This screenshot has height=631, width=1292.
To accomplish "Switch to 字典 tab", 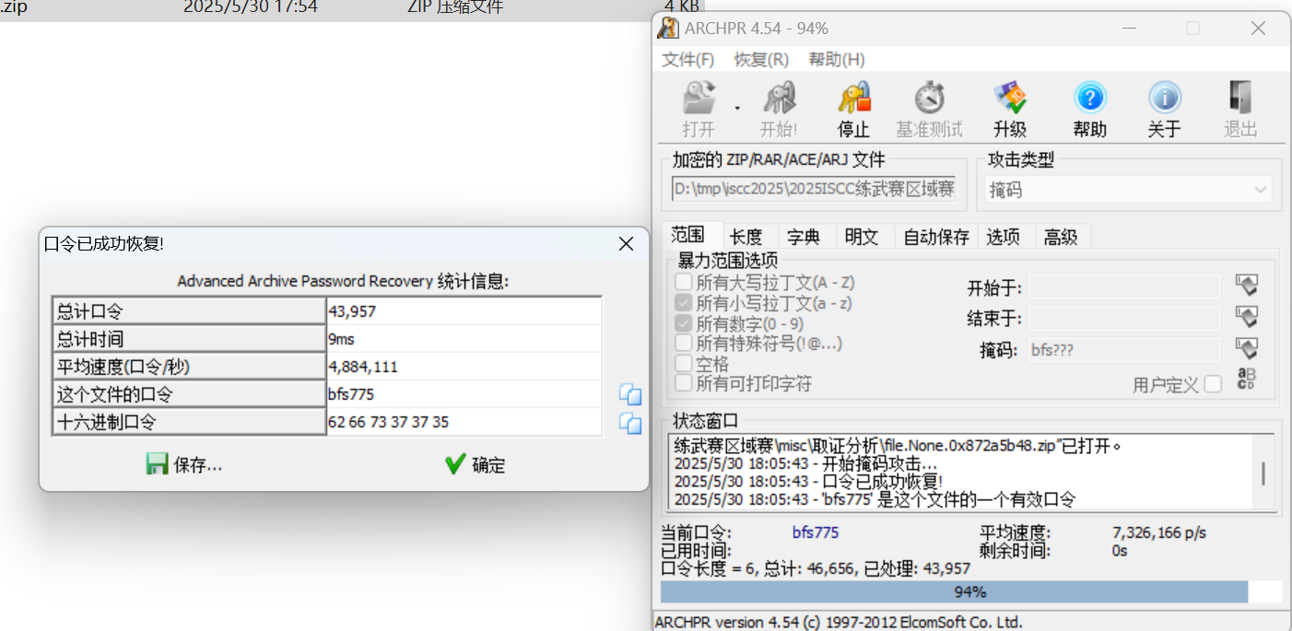I will point(805,237).
